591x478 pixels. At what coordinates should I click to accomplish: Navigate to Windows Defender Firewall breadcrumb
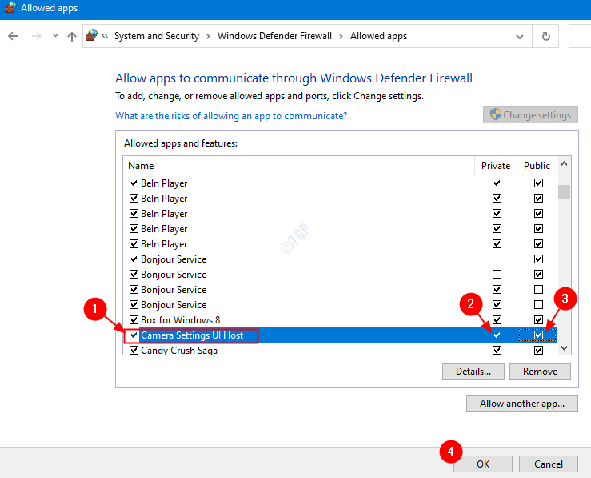click(274, 36)
